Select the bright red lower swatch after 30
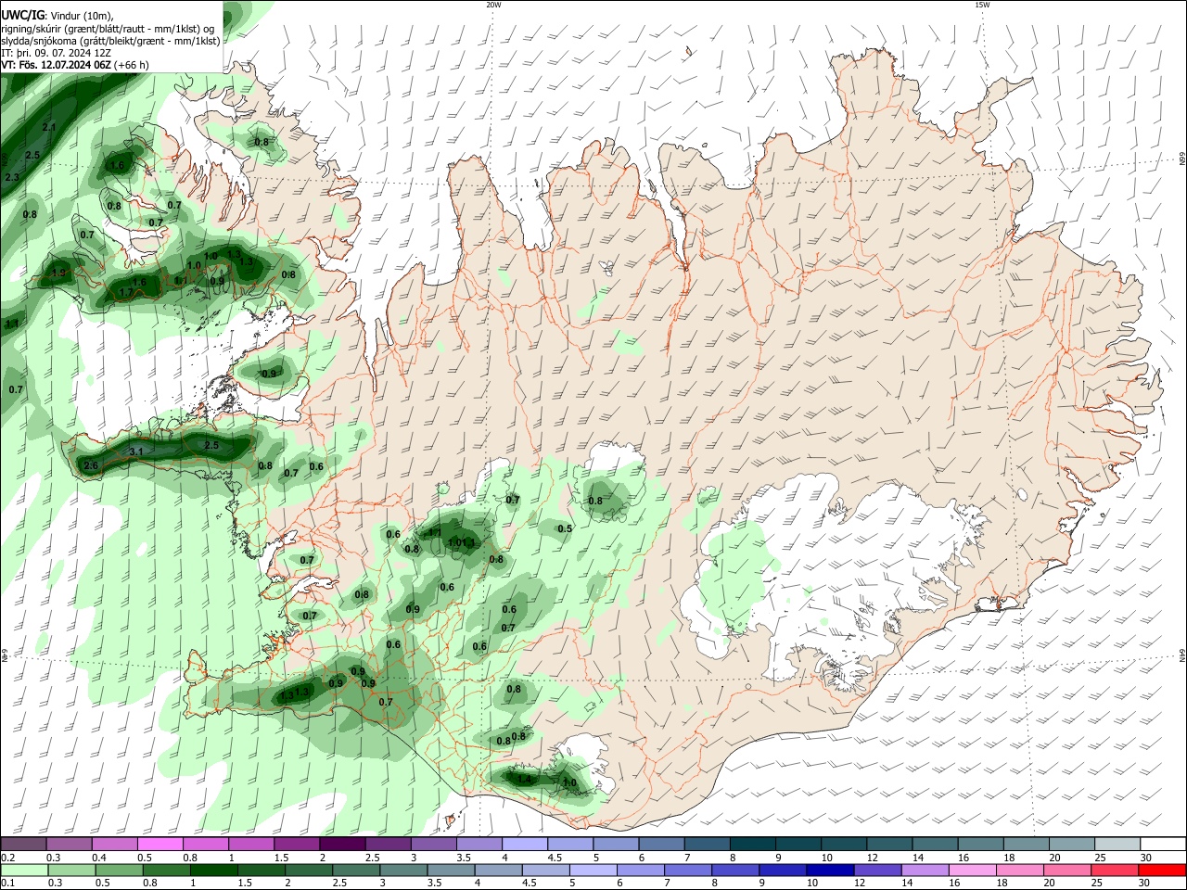The width and height of the screenshot is (1187, 890). pos(1162,870)
